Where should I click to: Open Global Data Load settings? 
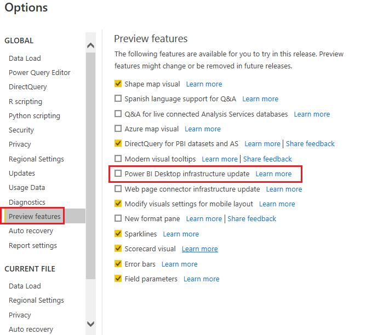click(25, 58)
